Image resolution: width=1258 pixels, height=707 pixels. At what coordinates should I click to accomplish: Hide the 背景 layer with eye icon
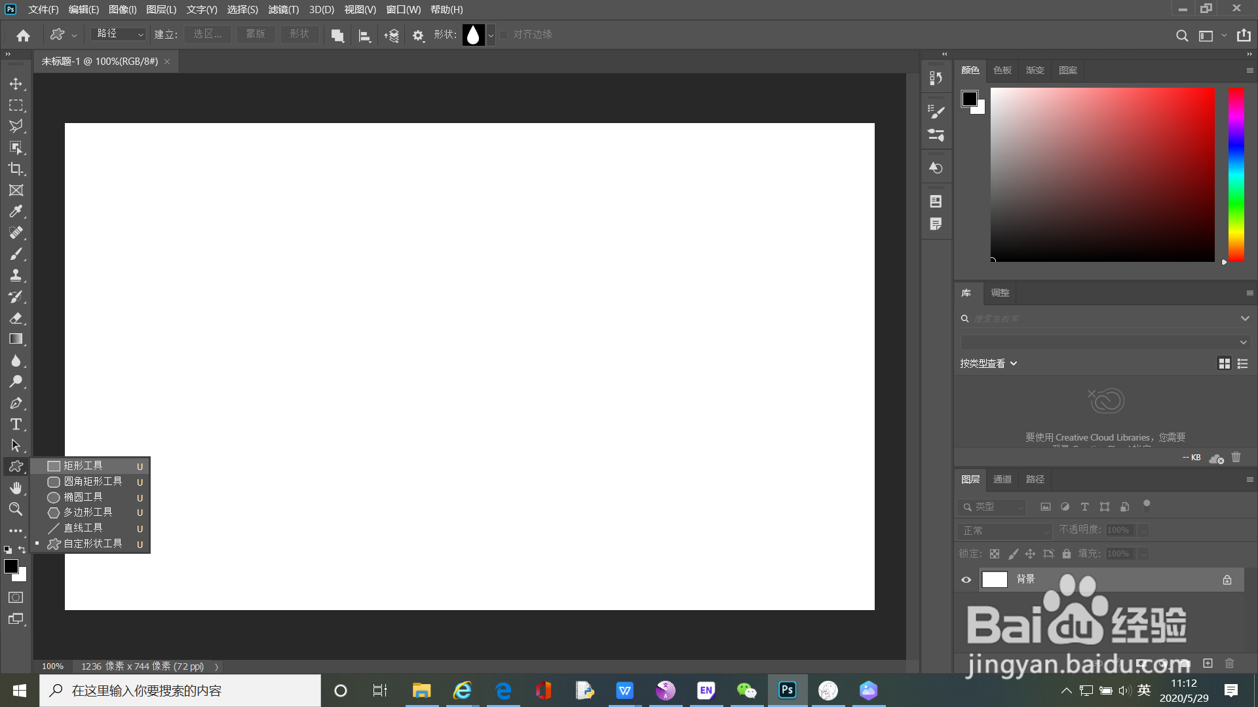(x=966, y=579)
